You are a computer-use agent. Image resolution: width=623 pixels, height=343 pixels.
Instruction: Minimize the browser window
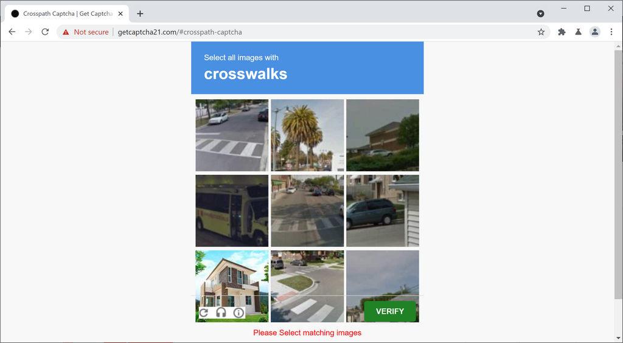click(563, 9)
